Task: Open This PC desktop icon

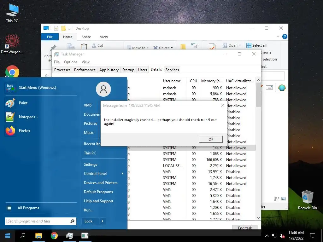Action: (x=12, y=13)
